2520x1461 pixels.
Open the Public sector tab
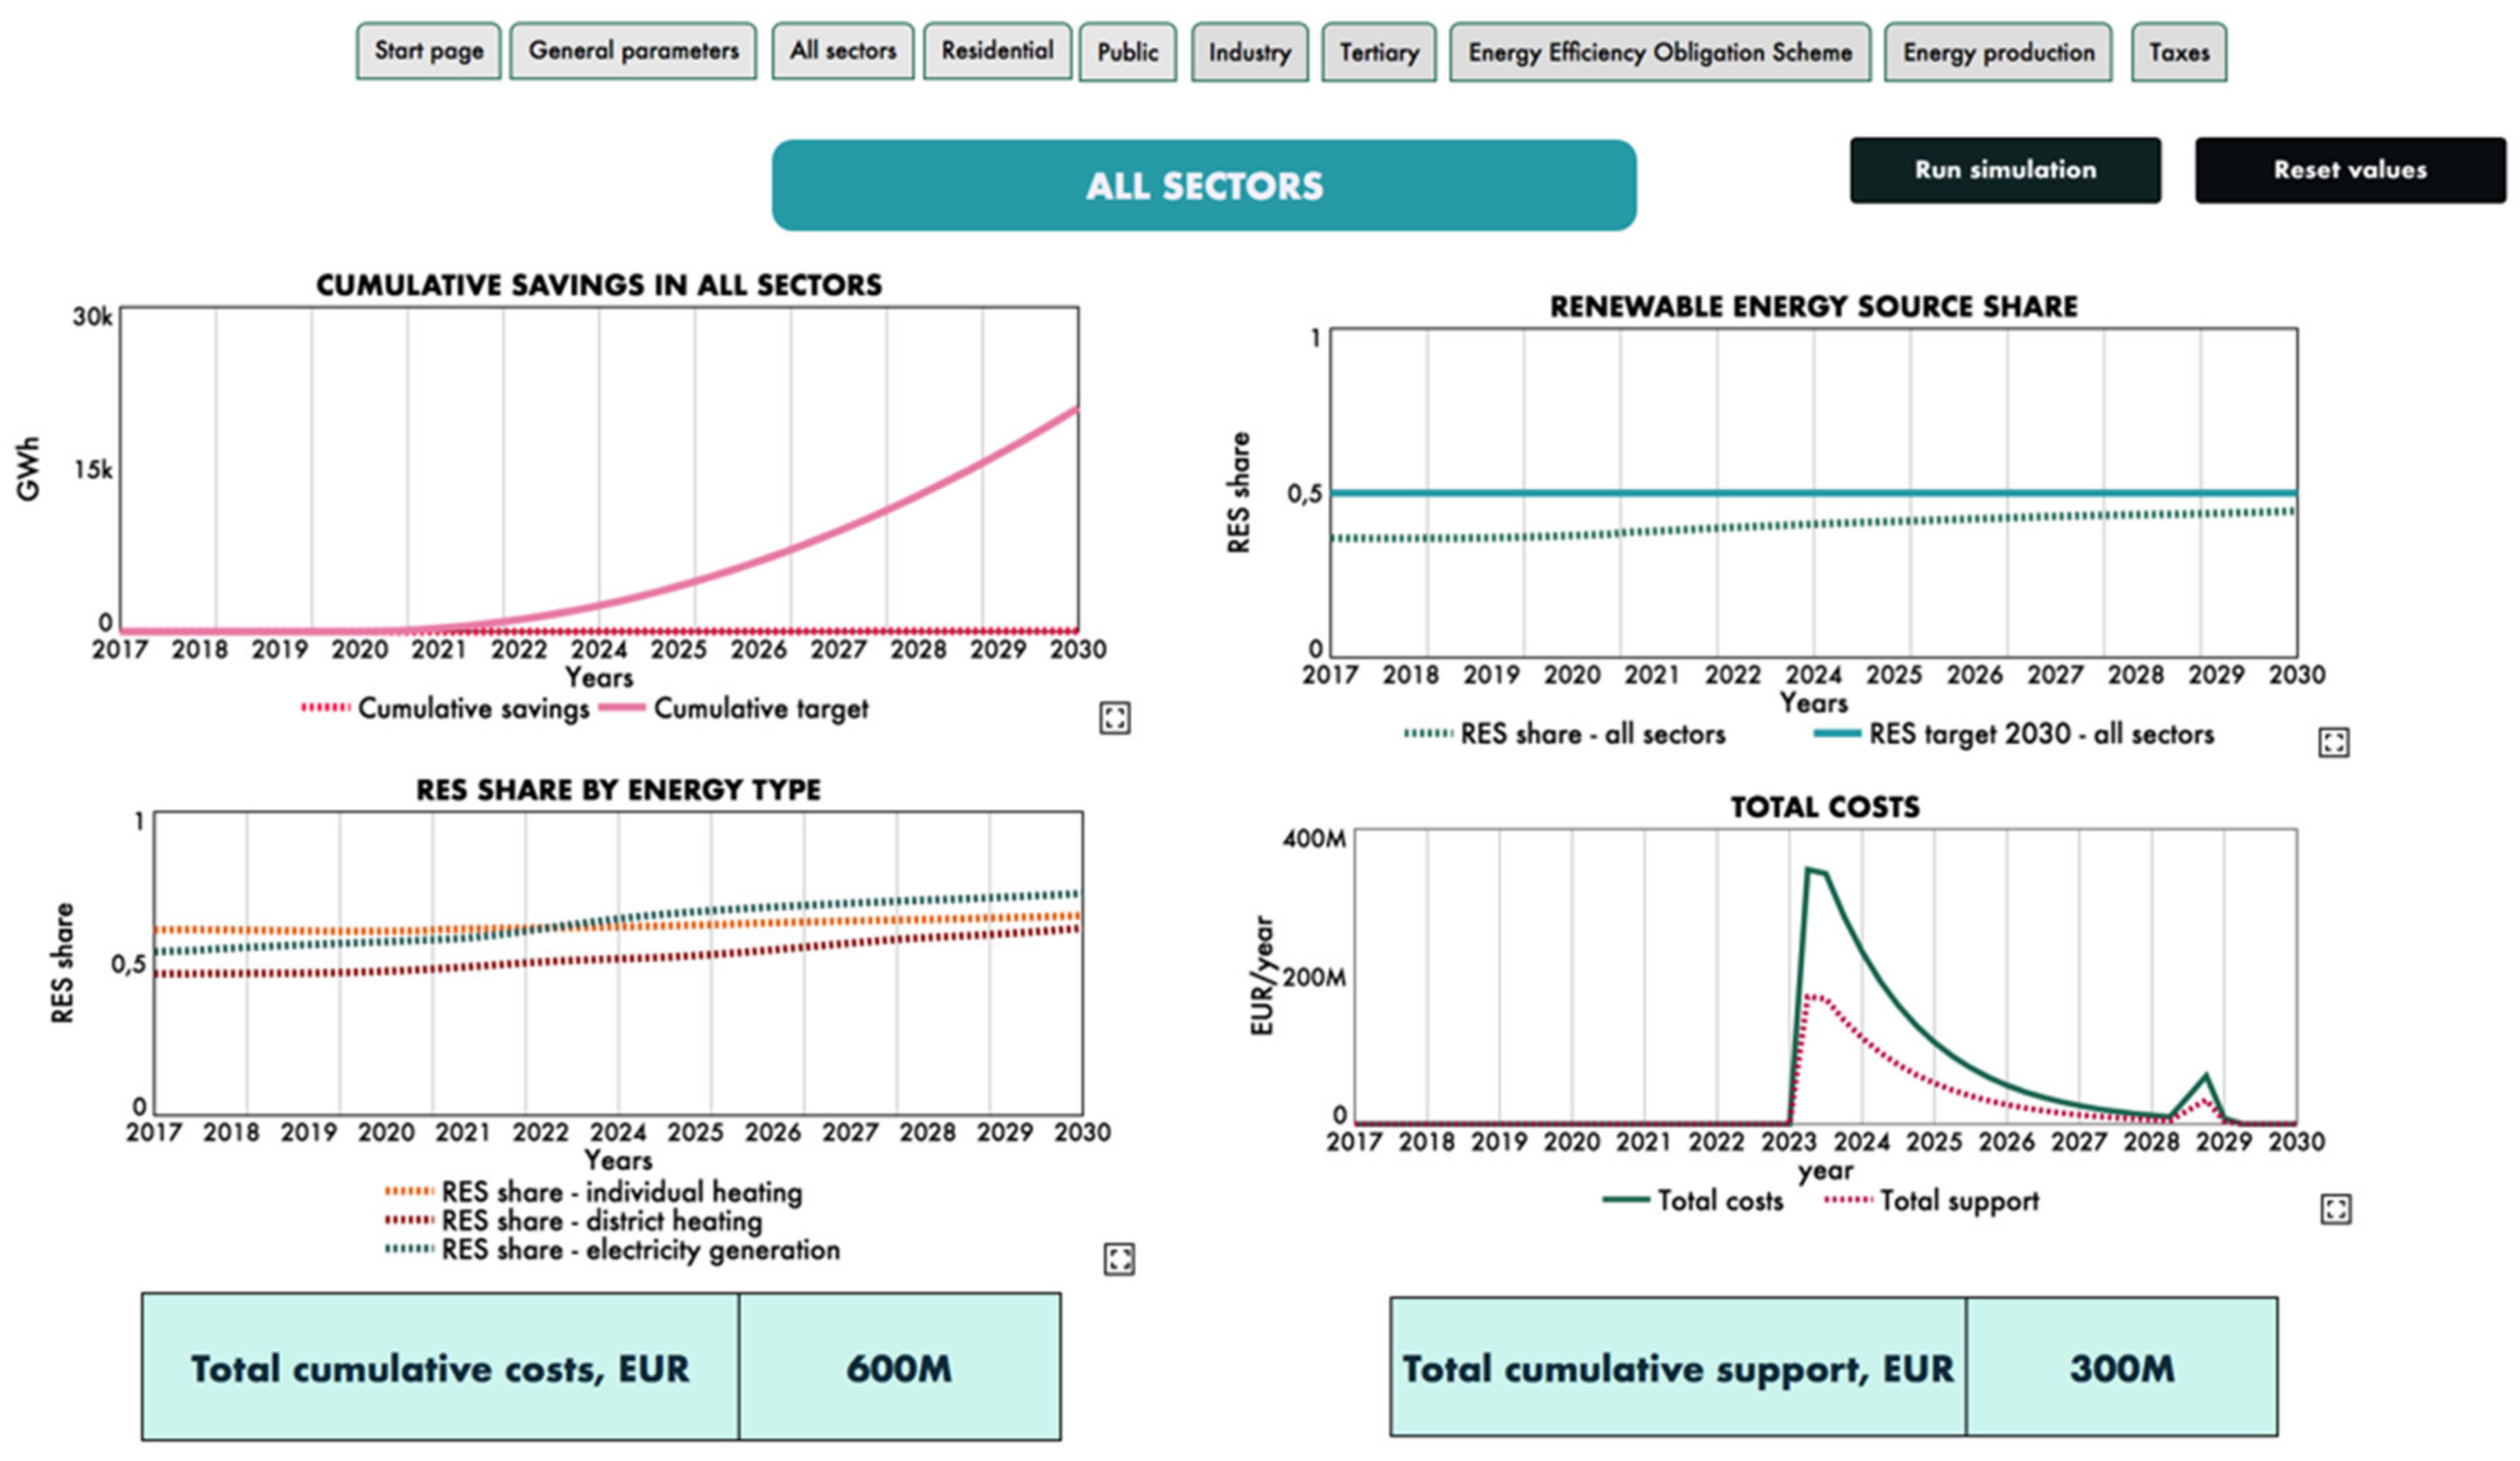point(1127,52)
